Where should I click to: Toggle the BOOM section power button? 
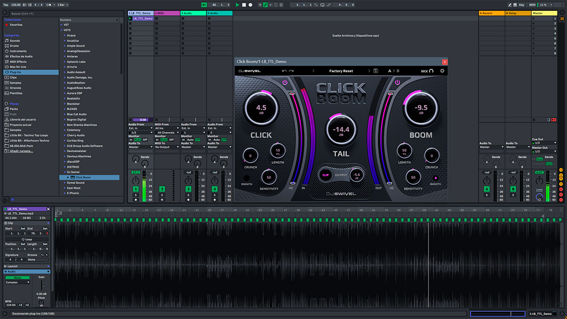397,82
